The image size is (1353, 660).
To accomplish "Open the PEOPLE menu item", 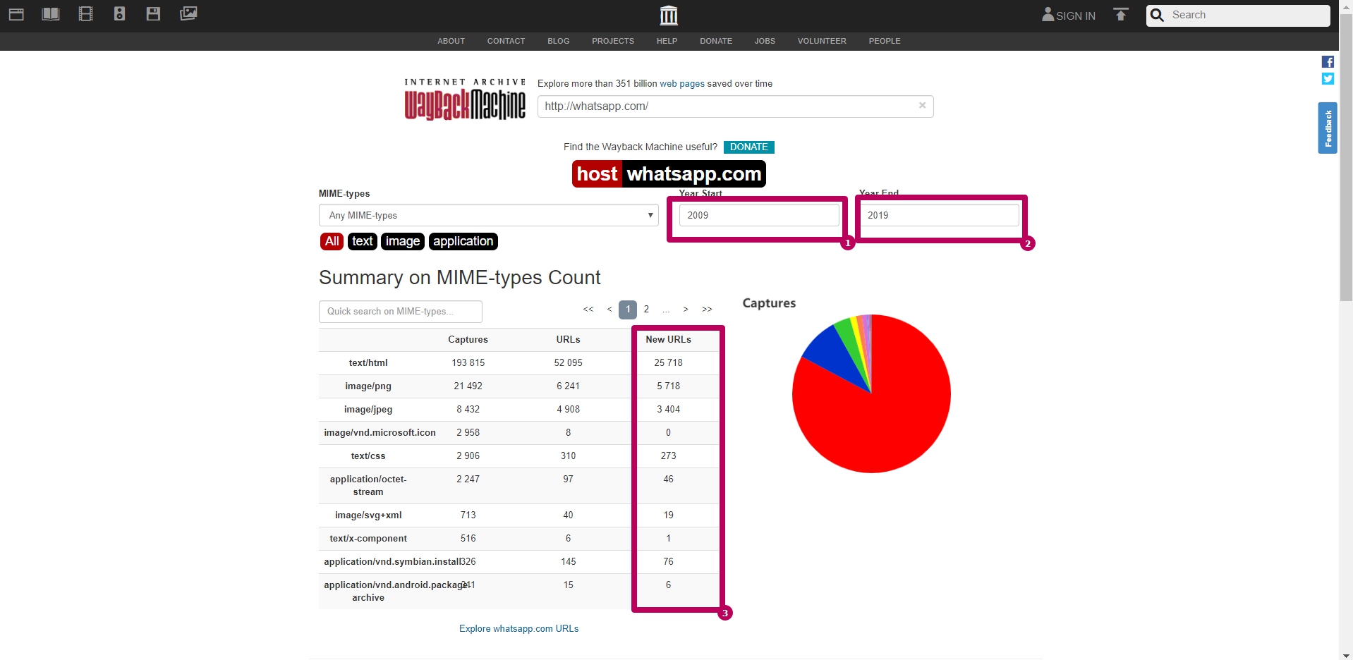I will 885,41.
